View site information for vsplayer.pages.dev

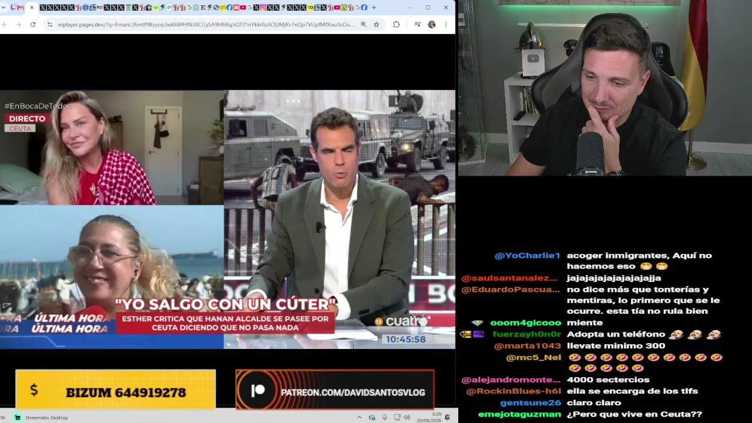tap(50, 25)
